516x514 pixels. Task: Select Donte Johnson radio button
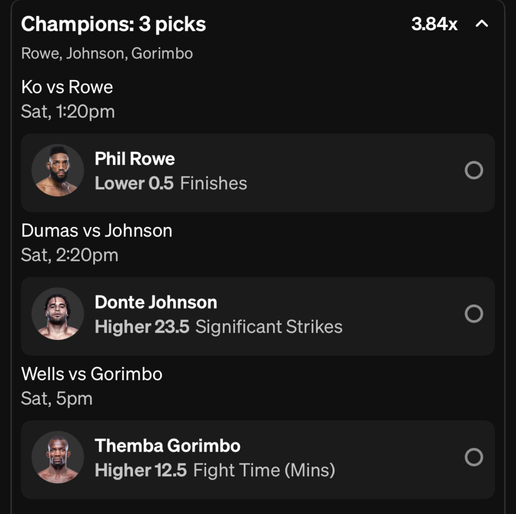[x=474, y=314]
